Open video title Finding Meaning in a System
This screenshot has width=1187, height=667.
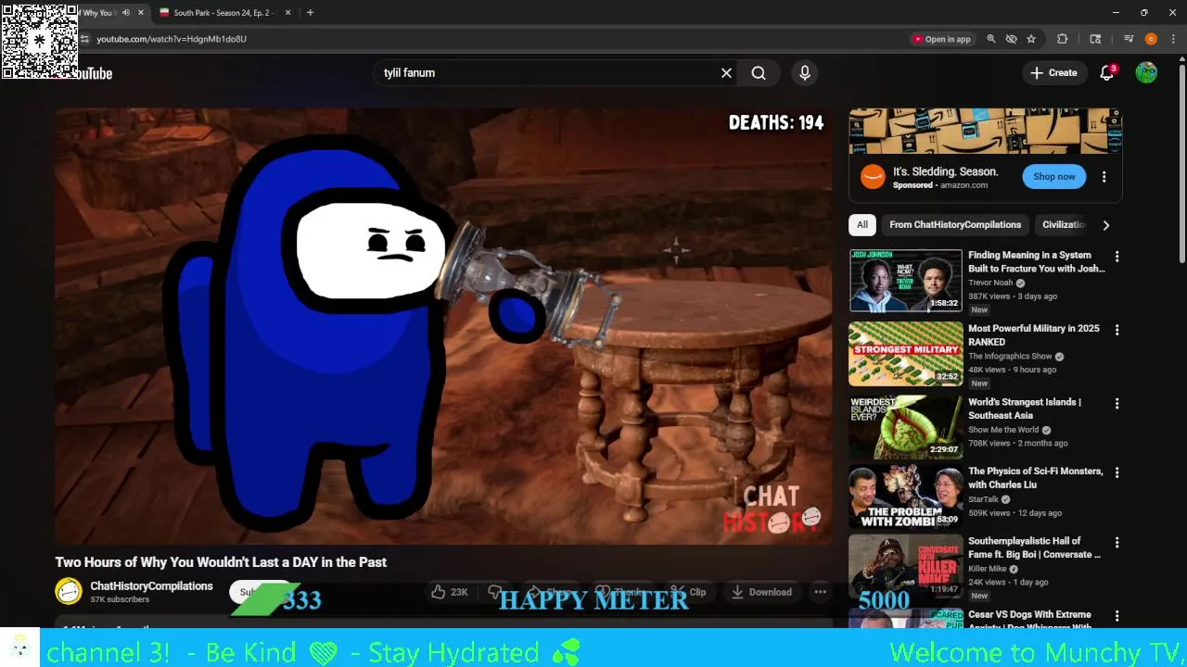(1037, 262)
